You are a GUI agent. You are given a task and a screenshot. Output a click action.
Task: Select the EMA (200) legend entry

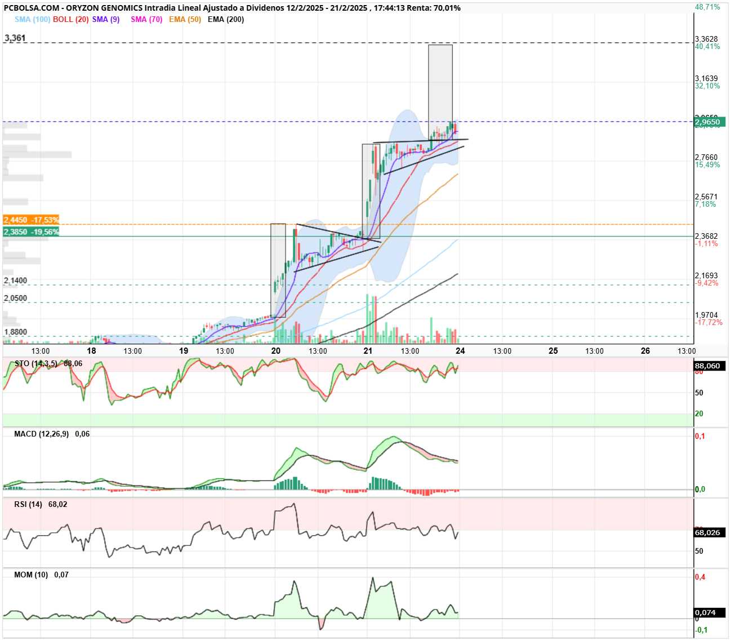click(x=226, y=19)
